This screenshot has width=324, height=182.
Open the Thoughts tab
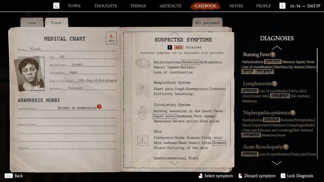tap(105, 6)
